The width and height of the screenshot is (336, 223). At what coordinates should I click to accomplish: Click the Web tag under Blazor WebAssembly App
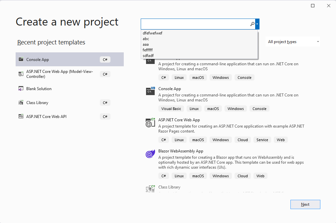[x=260, y=176]
